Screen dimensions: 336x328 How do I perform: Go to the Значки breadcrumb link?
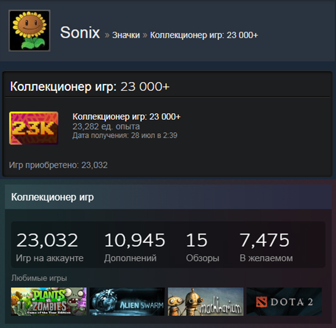click(x=126, y=35)
